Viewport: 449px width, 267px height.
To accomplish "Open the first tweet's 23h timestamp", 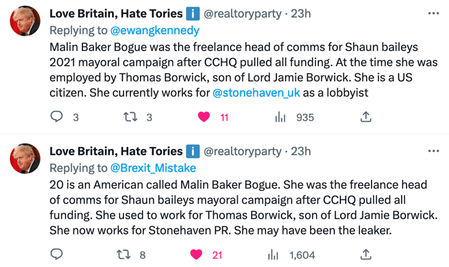I will pyautogui.click(x=301, y=13).
